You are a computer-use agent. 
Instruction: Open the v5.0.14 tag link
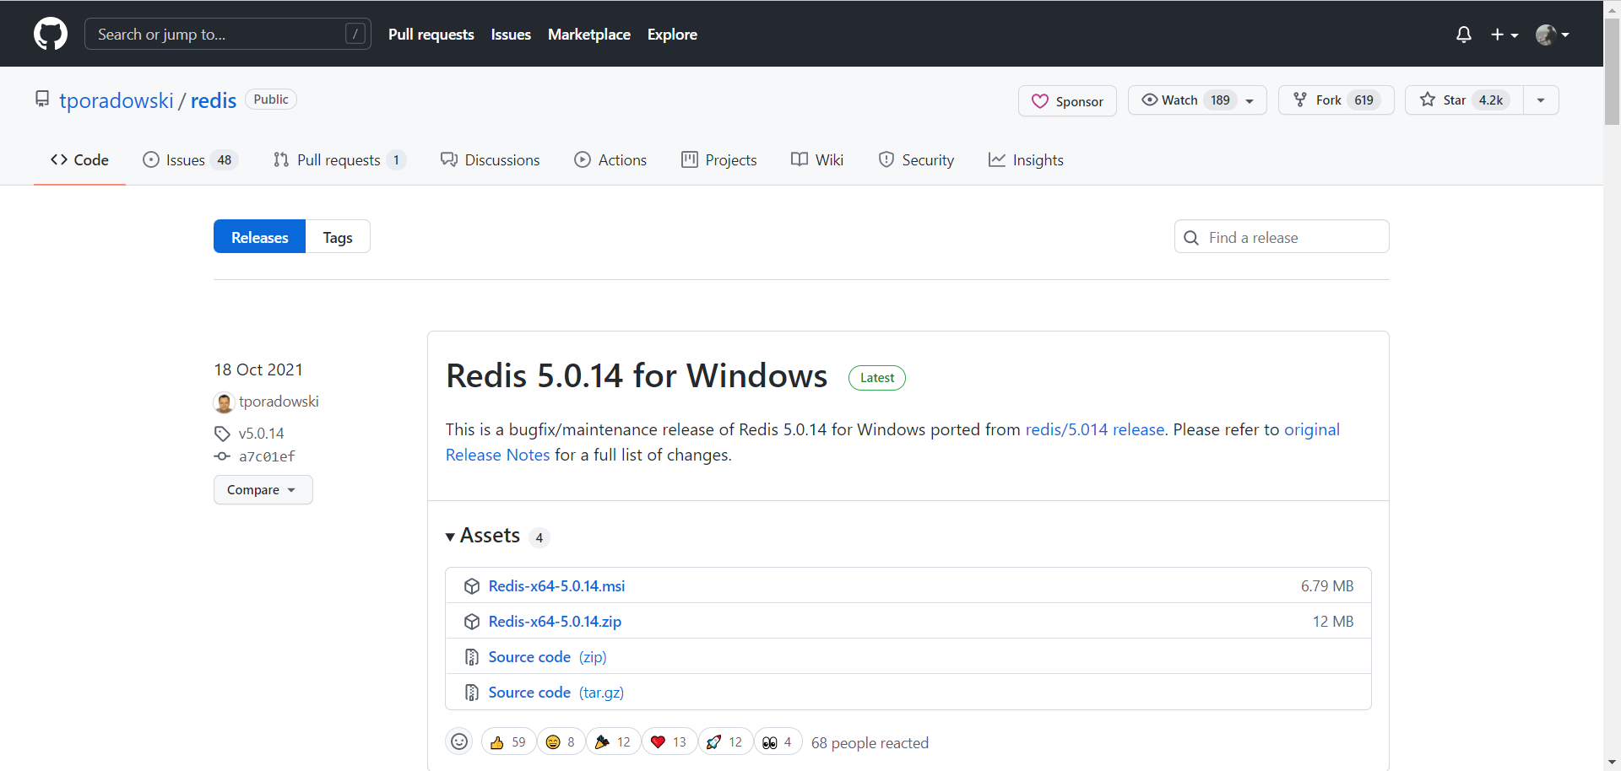pos(261,434)
